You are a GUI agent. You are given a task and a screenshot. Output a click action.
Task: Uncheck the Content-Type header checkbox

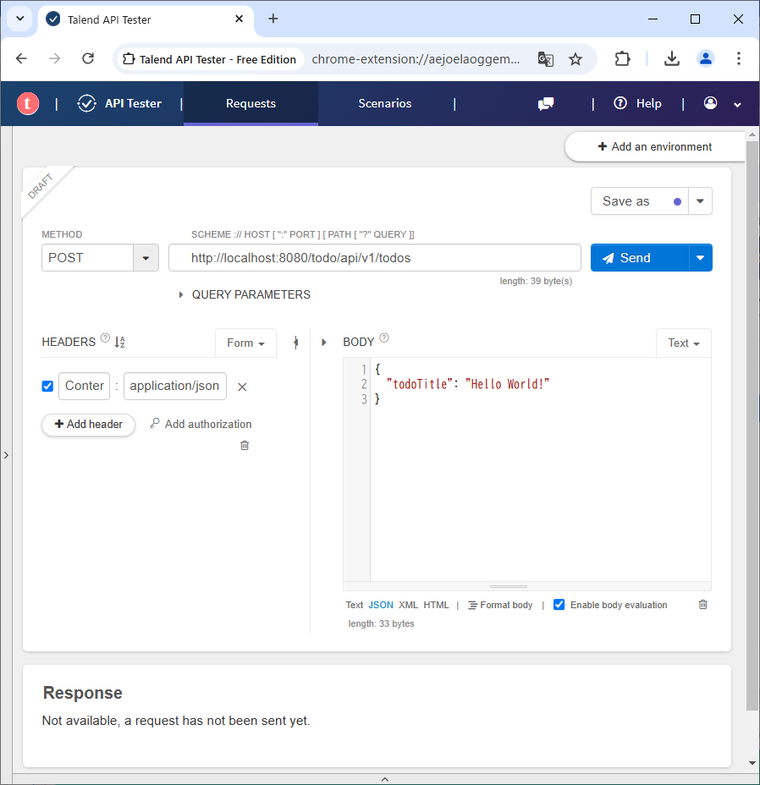coord(47,387)
